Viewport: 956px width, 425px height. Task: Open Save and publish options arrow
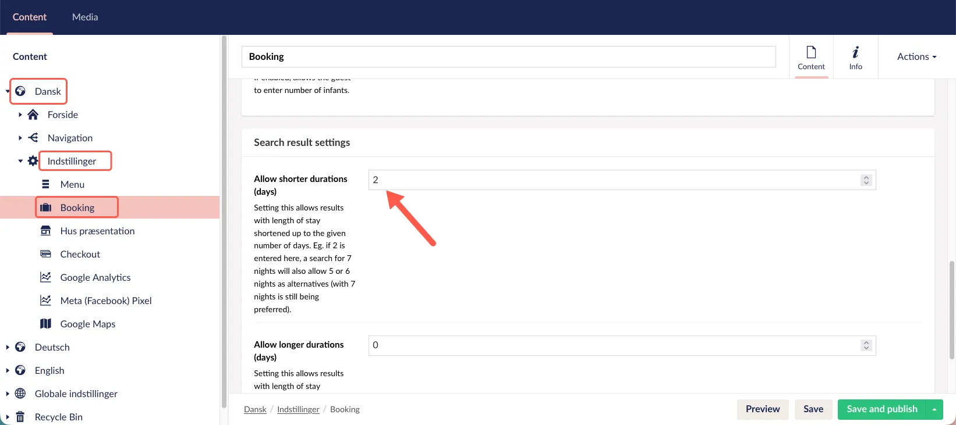tap(934, 409)
